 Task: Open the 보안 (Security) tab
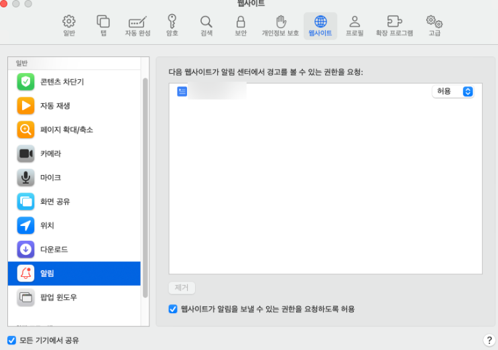click(241, 26)
